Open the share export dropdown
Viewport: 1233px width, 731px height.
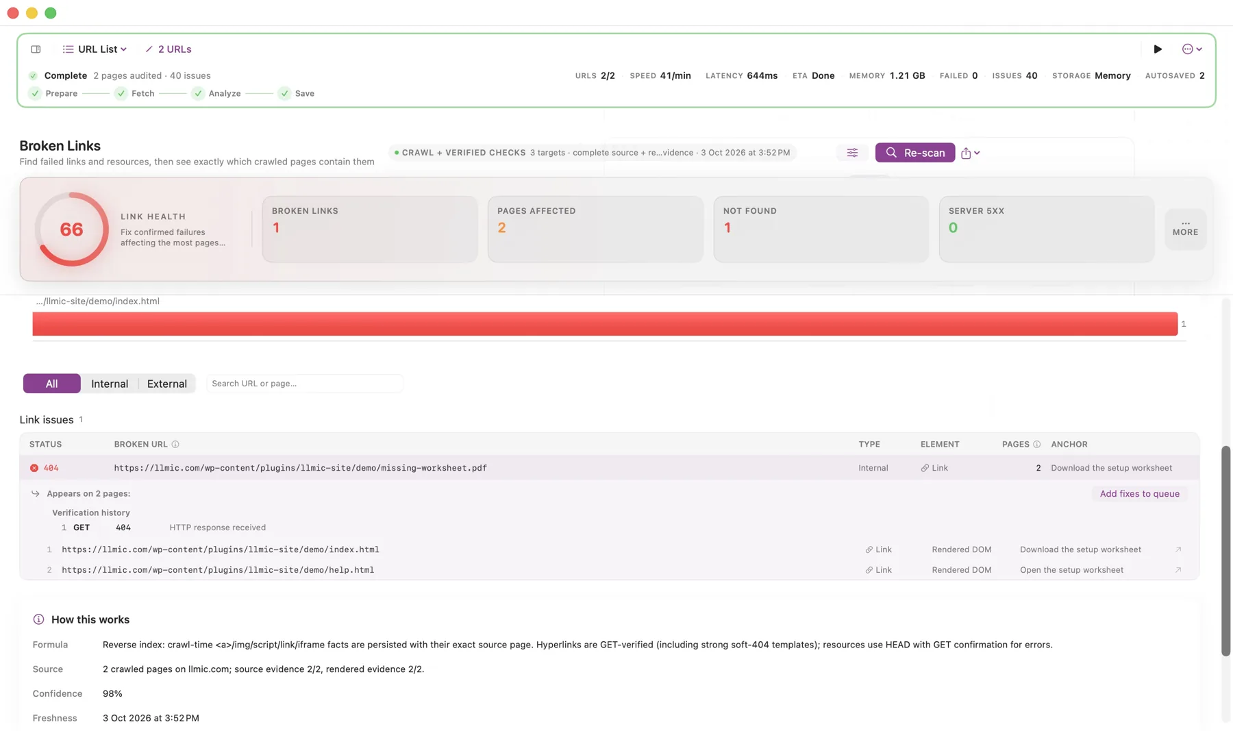tap(970, 153)
